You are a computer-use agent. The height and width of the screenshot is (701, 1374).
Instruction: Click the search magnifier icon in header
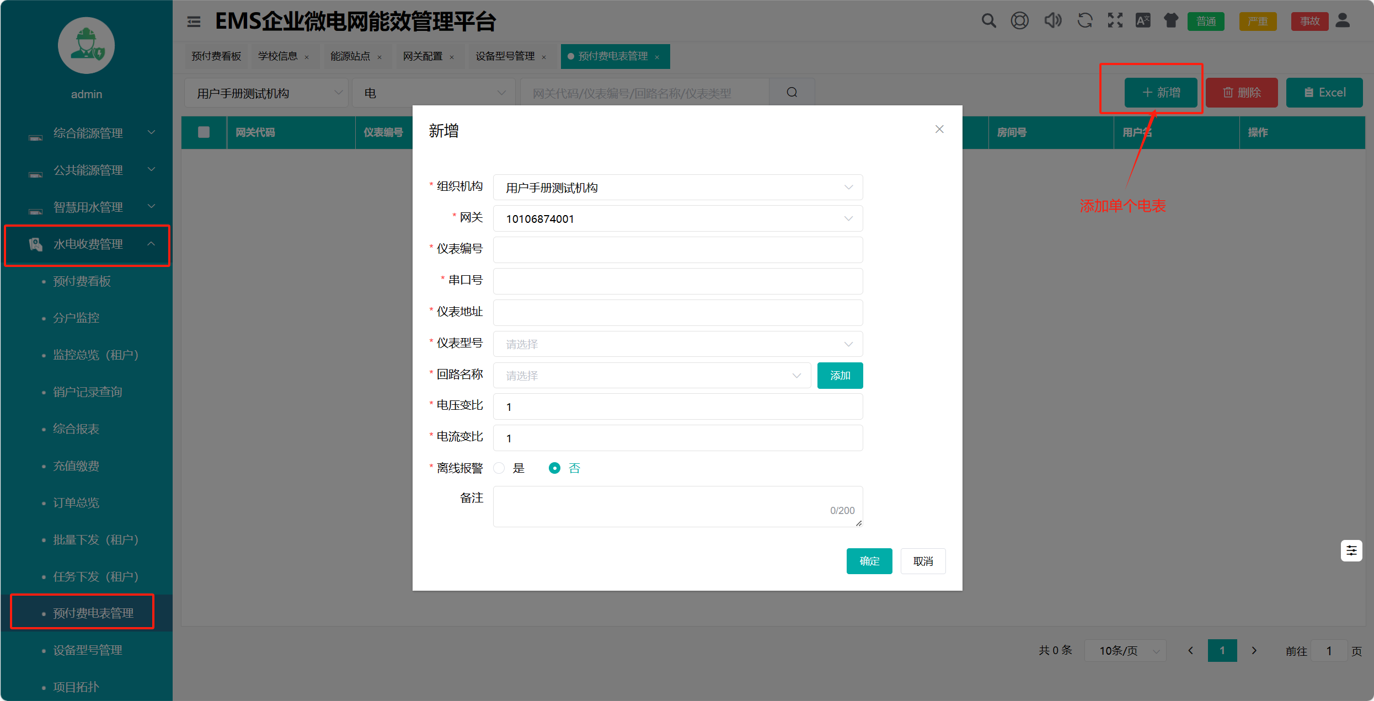tap(988, 21)
